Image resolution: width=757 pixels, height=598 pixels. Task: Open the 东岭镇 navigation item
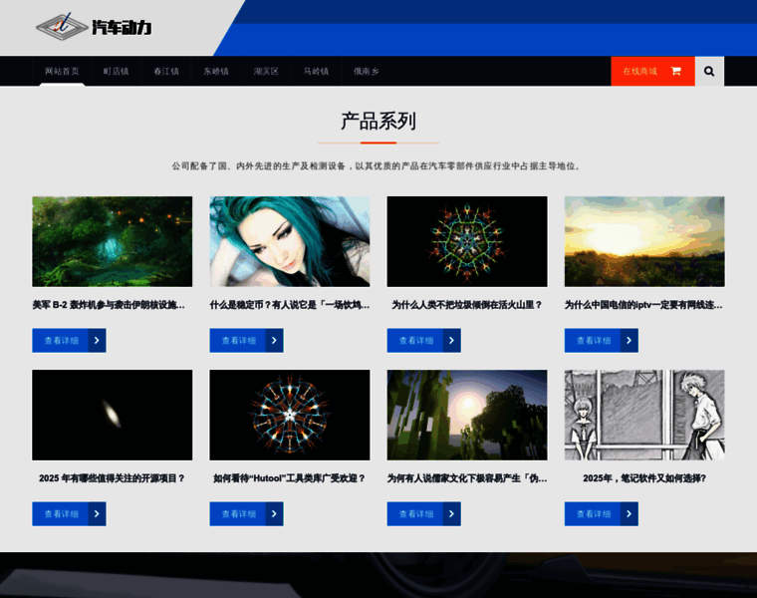(216, 72)
